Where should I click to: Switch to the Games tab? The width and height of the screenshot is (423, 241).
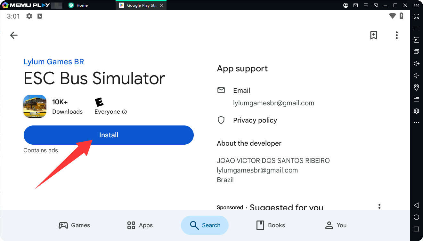point(74,225)
